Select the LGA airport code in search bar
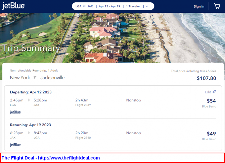Viewport: 225px width, 163px height. 78,6
